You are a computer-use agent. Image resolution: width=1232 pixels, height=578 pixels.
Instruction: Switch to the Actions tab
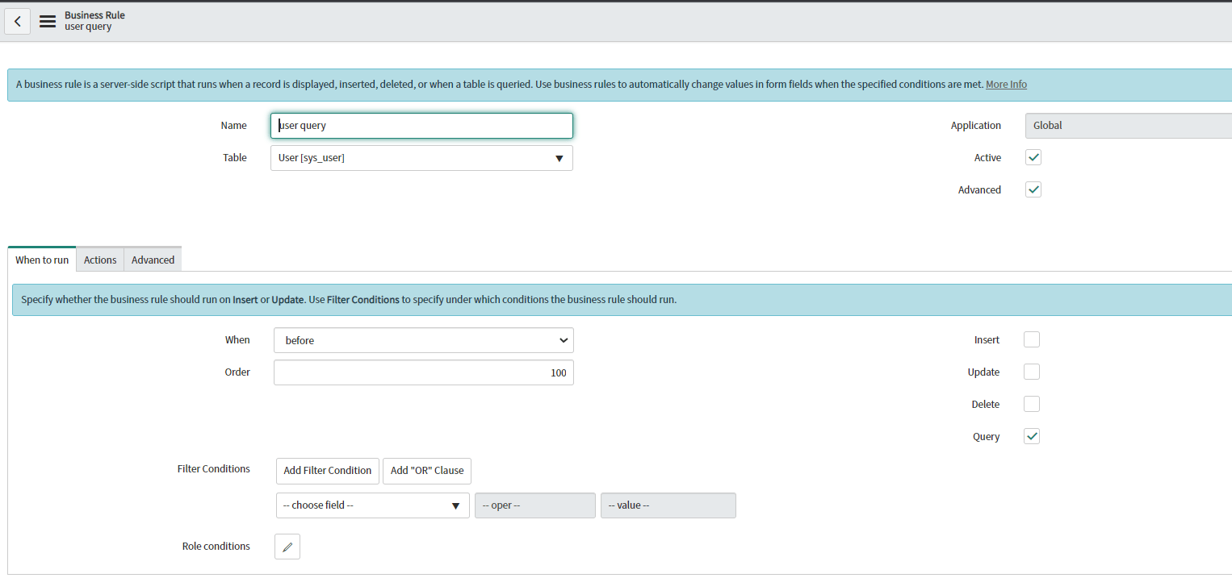tap(100, 260)
